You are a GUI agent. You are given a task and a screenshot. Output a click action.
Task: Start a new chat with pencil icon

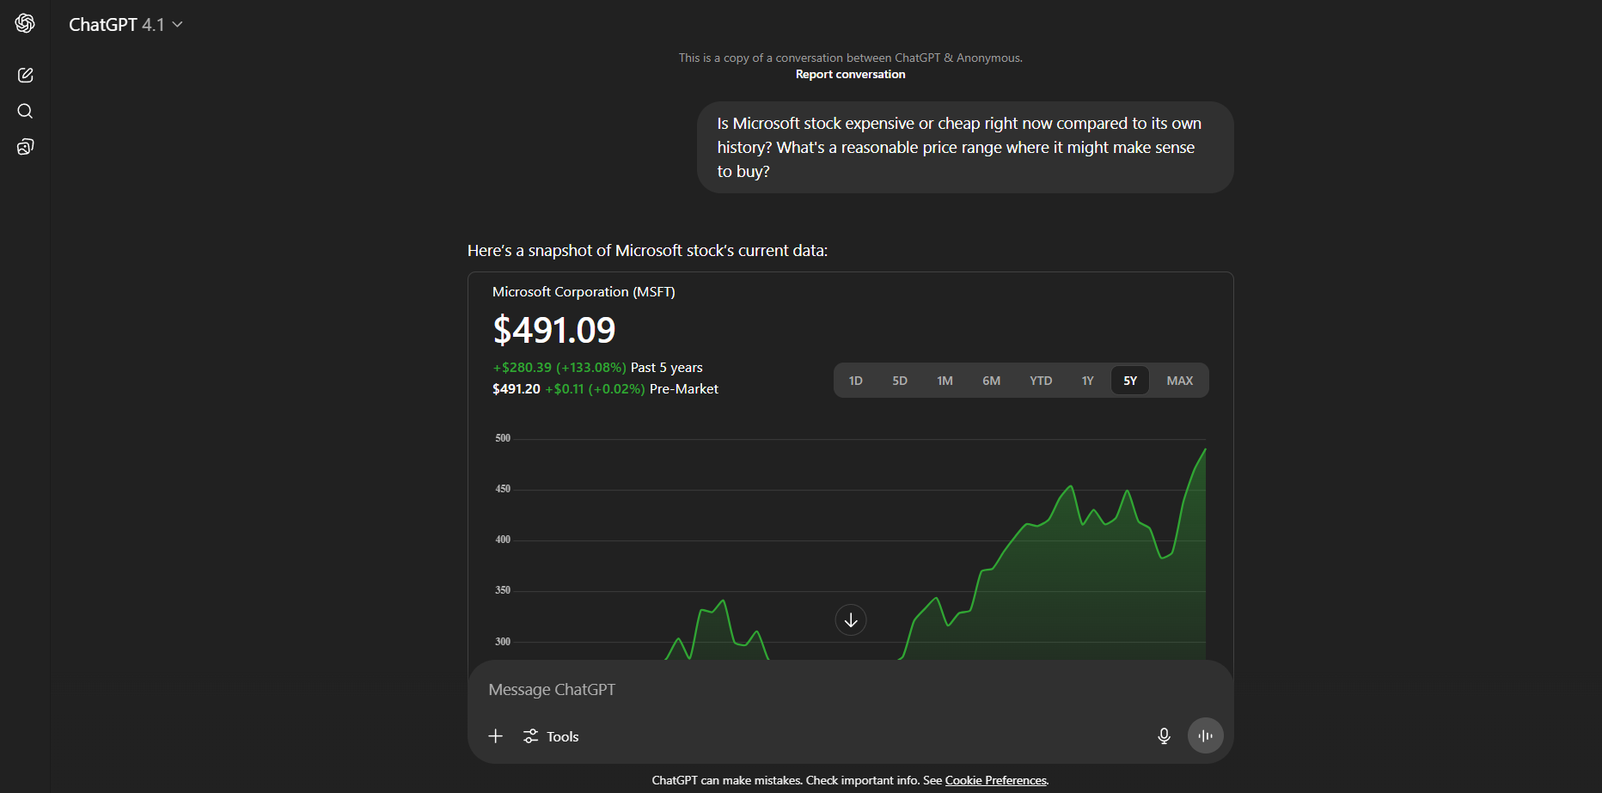coord(25,76)
